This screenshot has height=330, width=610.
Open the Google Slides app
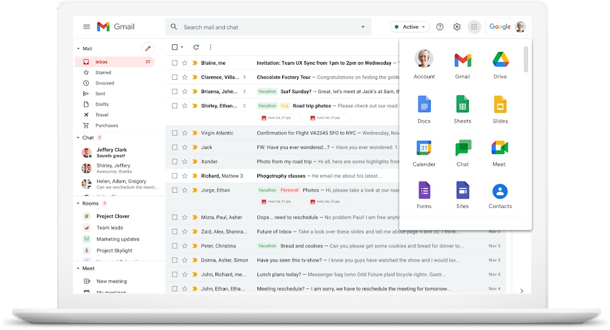[500, 105]
